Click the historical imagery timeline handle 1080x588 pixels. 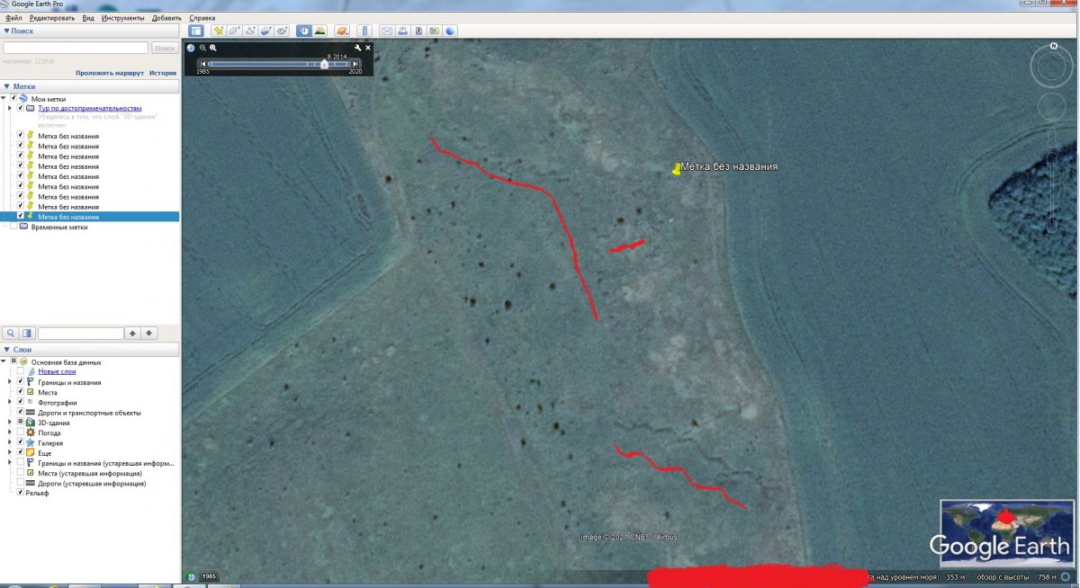pos(324,64)
